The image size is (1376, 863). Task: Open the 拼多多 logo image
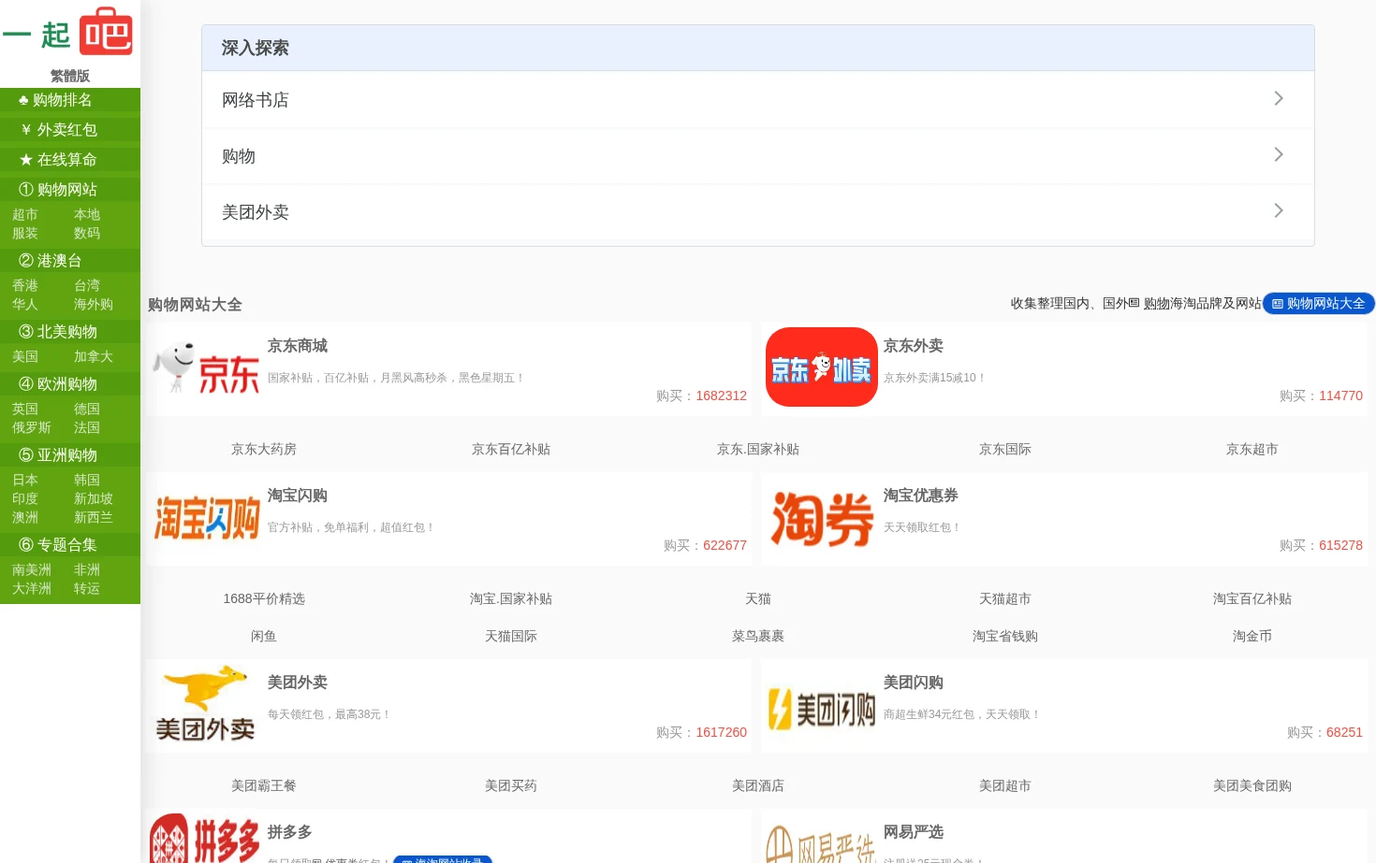[206, 839]
